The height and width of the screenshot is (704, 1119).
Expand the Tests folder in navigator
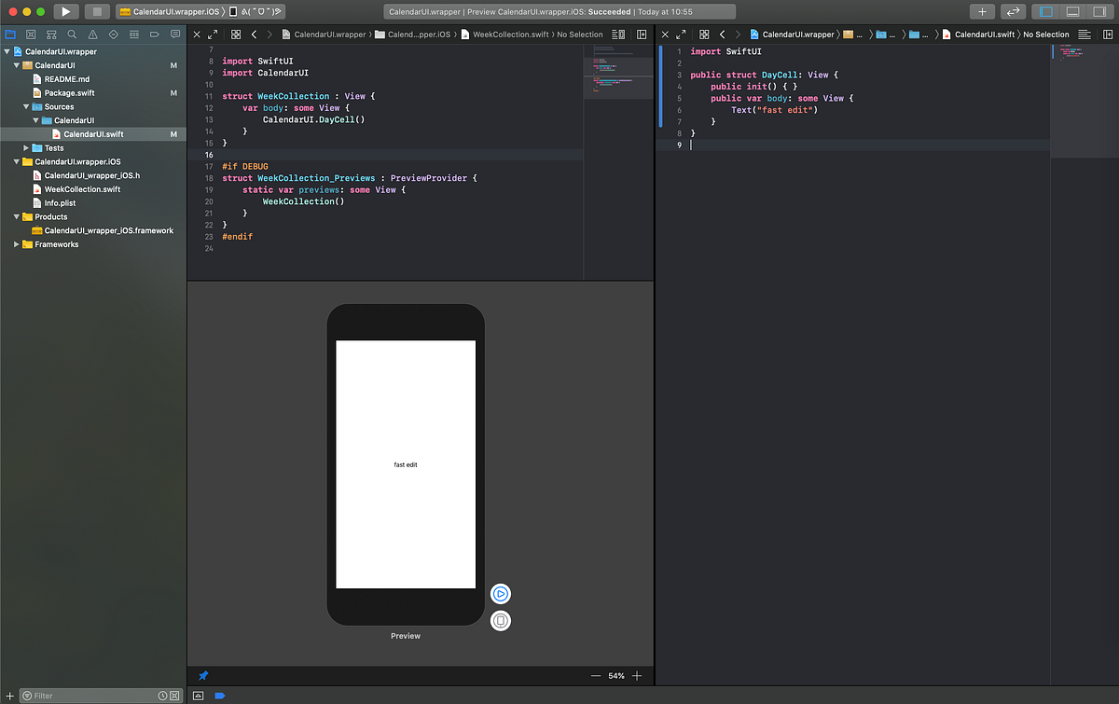tap(27, 148)
